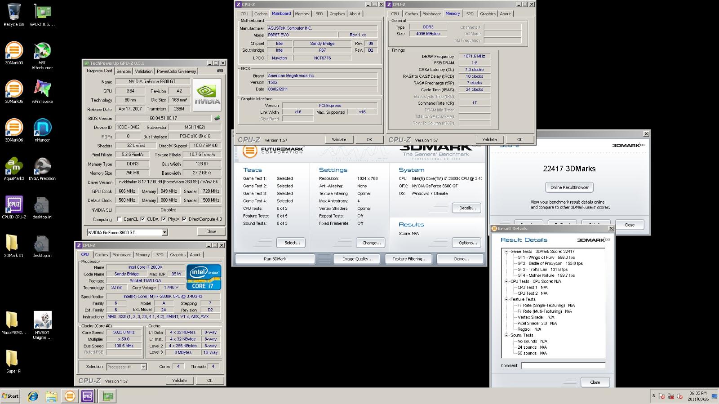Launch 3DMark06 desktop shortcut
Viewport: 719px width, 404px height.
pyautogui.click(x=14, y=130)
